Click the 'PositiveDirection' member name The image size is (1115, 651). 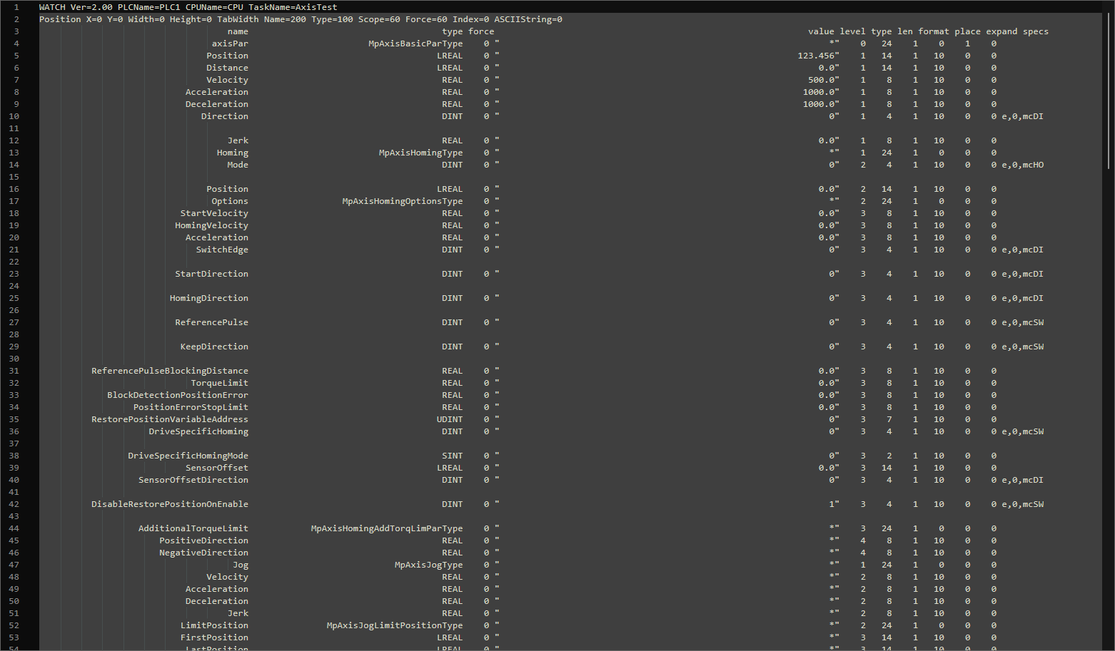coord(203,540)
